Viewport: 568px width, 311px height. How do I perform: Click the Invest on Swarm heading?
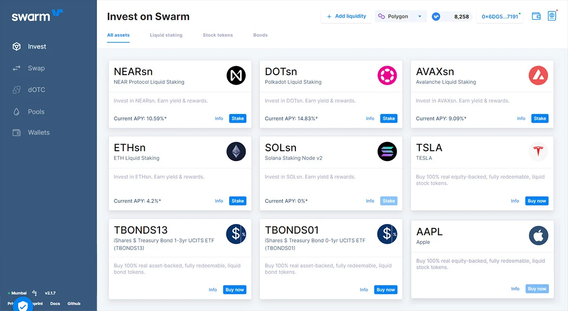[x=148, y=17]
